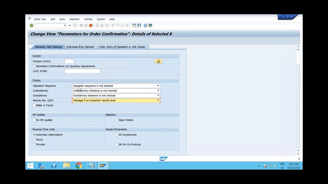
Task: Open Google Chrome from taskbar
Action: 79,166
